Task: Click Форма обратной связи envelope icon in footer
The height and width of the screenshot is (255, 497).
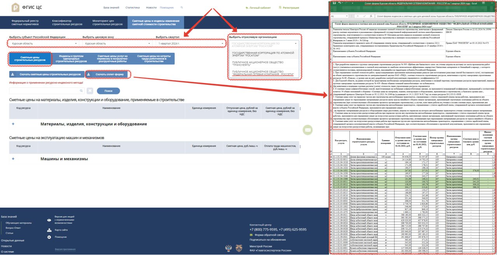Action: (x=251, y=235)
